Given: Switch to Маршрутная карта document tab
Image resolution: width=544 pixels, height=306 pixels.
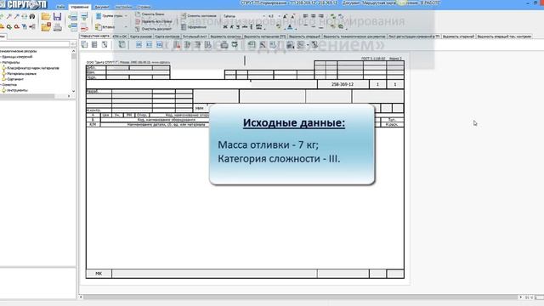Looking at the screenshot, I should click(94, 36).
